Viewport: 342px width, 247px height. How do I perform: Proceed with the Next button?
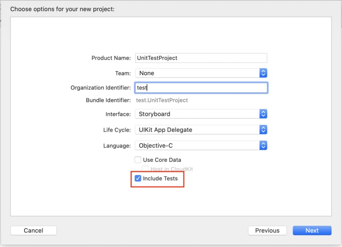click(x=312, y=230)
